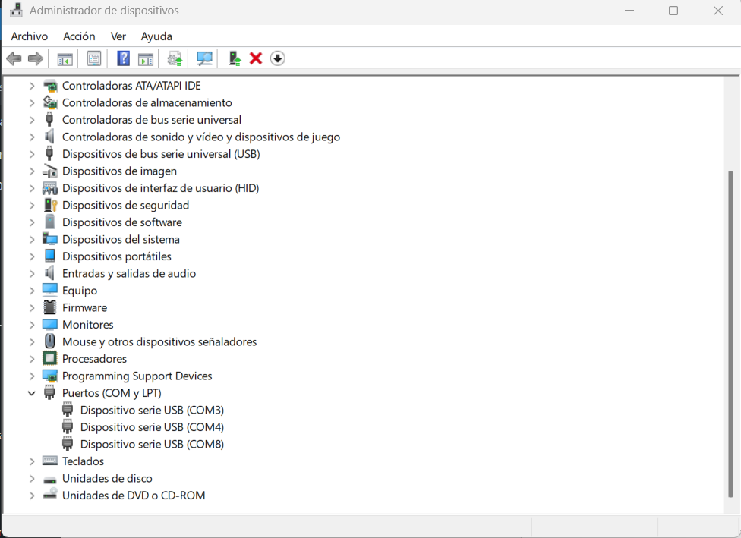Open the Properties toolbar icon

pos(94,58)
